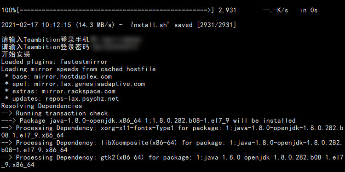
Task: Click the mirror.lax.genesisadaptive.com epel mirror
Action: [x=90, y=84]
